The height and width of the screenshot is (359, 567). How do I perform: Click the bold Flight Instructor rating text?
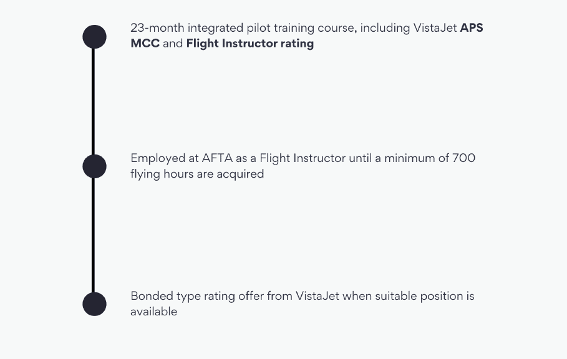pos(250,44)
